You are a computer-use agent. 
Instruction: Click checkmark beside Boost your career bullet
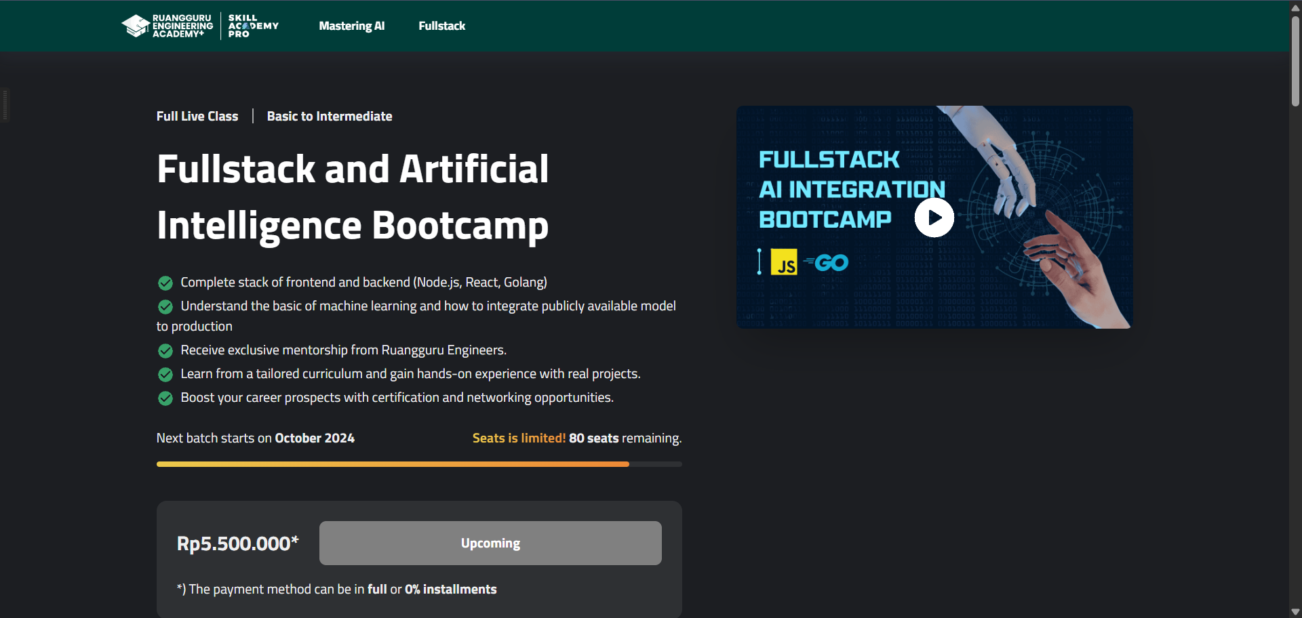click(x=165, y=398)
